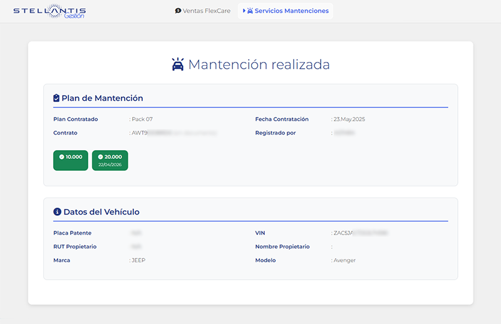The height and width of the screenshot is (324, 501).
Task: Click the info icon beside Datos del Vehículo
Action: coord(57,212)
